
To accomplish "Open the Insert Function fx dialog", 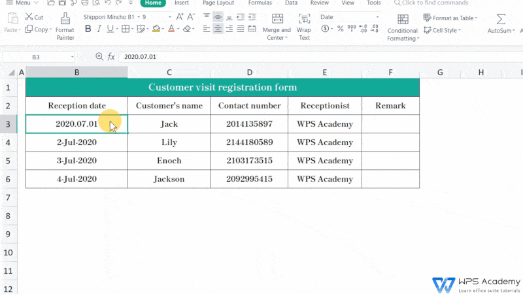I will [111, 57].
